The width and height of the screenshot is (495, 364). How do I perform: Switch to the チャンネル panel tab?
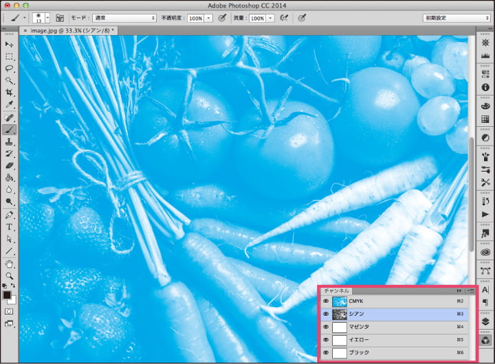tap(337, 291)
